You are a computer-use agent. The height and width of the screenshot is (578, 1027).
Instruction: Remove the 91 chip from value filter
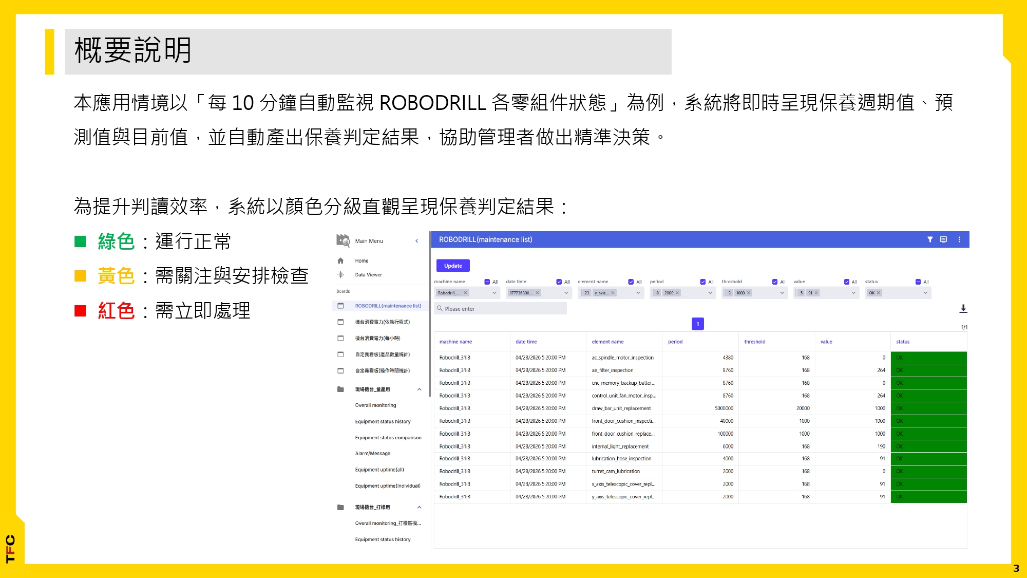pyautogui.click(x=816, y=293)
